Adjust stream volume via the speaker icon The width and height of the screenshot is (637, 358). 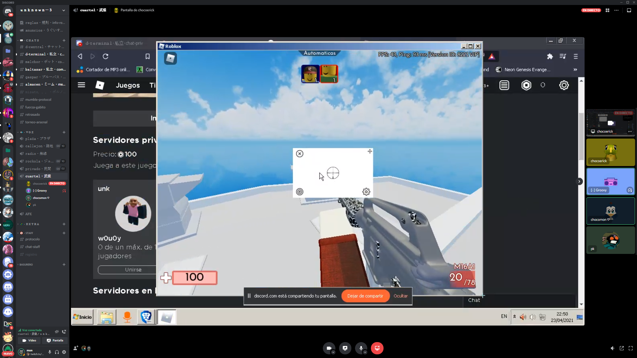tap(612, 348)
